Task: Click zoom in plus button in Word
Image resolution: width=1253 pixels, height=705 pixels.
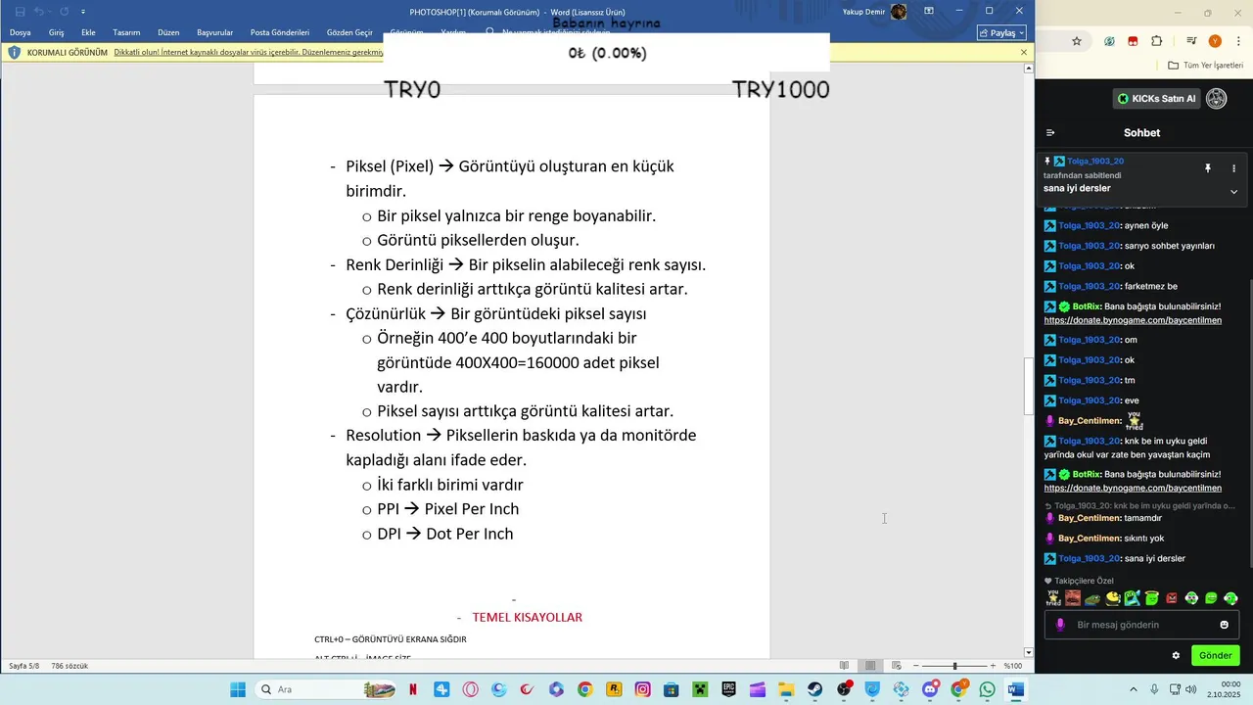Action: 993,666
